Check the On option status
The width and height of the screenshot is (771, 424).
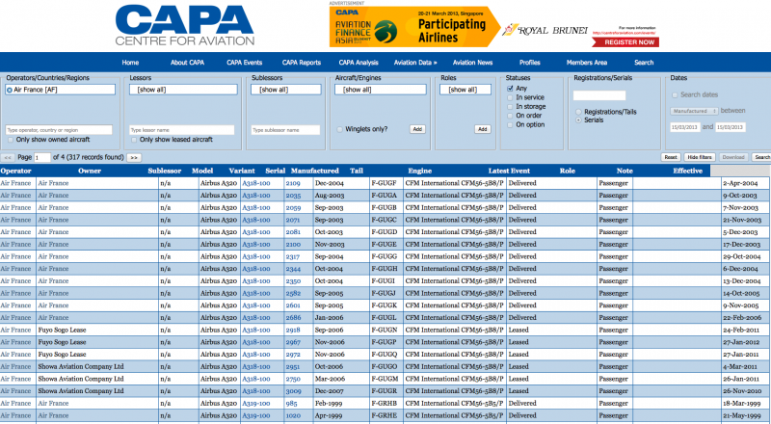pos(510,125)
